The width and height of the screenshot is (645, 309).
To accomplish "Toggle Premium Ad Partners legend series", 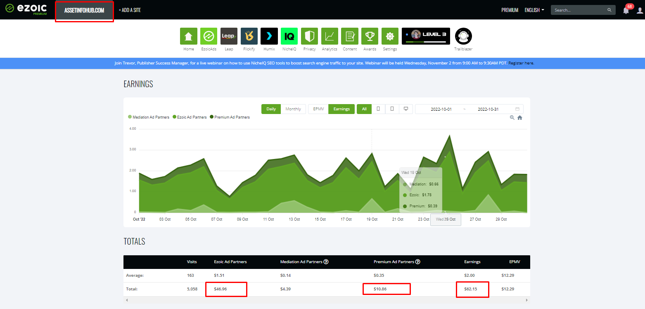I will 230,117.
